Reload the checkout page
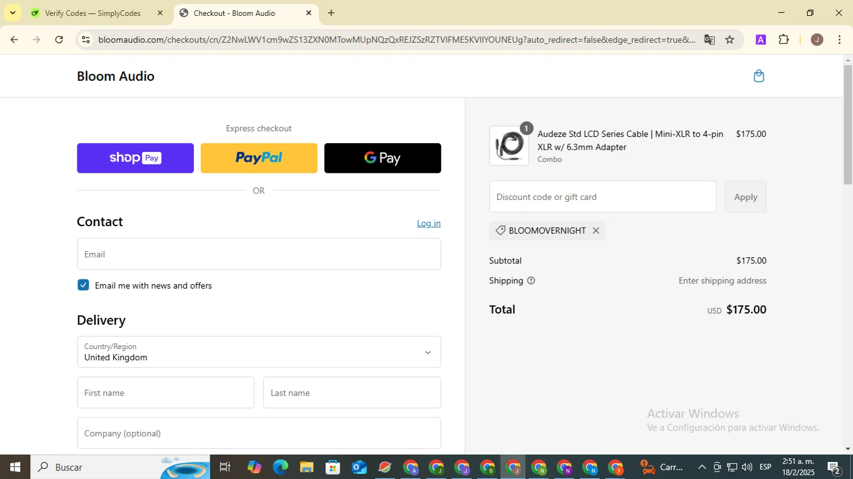This screenshot has height=479, width=853. 59,40
